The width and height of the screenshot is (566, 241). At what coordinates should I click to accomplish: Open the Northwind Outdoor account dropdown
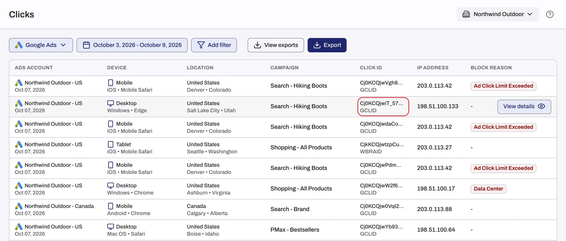pyautogui.click(x=498, y=14)
